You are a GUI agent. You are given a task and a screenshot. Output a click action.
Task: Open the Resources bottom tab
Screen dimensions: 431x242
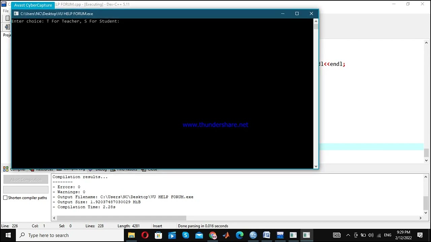point(41,169)
